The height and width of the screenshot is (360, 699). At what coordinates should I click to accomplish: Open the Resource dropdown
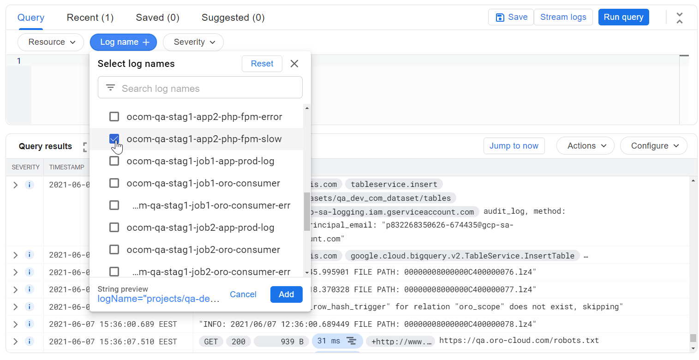click(x=51, y=42)
